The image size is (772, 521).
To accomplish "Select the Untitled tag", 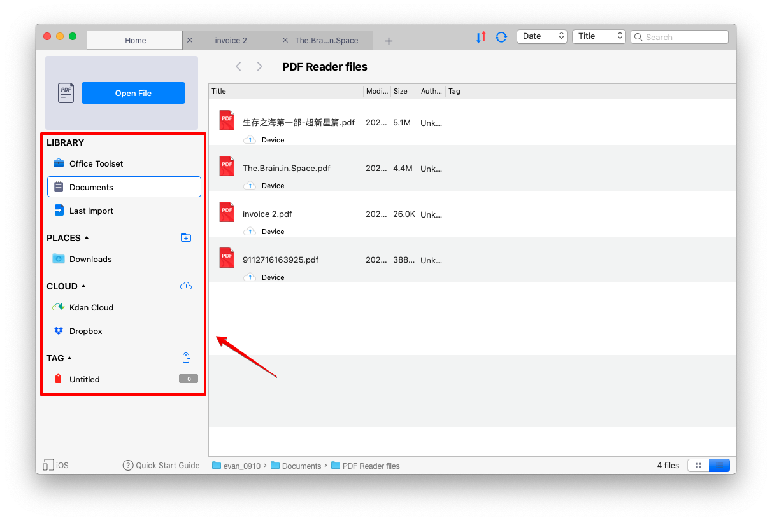I will 124,379.
